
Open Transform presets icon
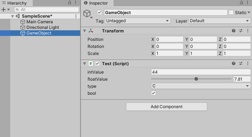[241, 31]
